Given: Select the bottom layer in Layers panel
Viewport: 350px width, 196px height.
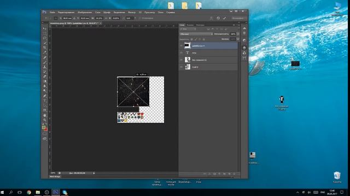Looking at the screenshot, I should (x=208, y=66).
